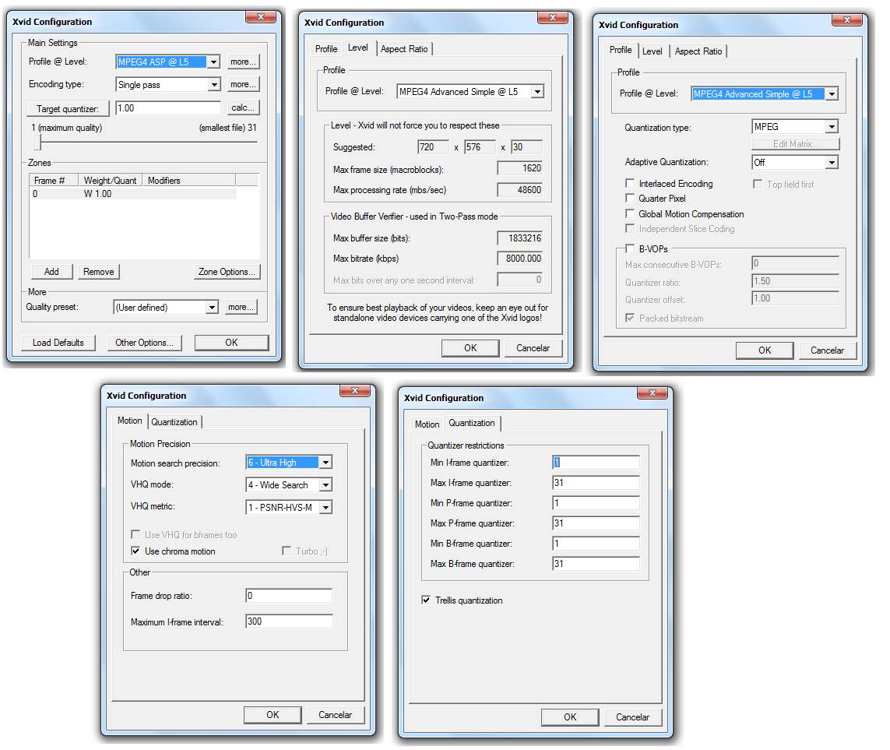This screenshot has height=750, width=890.
Task: Click the more... button beside Encoding type
Action: point(243,85)
